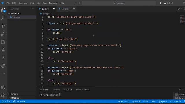This screenshot has width=185, height=104.
Task: Switch to the quiz.py editor tab
Action: [x=47, y=9]
